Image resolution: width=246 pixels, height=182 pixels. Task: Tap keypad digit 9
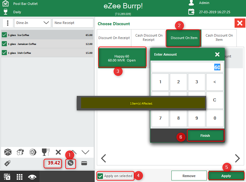(x=197, y=118)
